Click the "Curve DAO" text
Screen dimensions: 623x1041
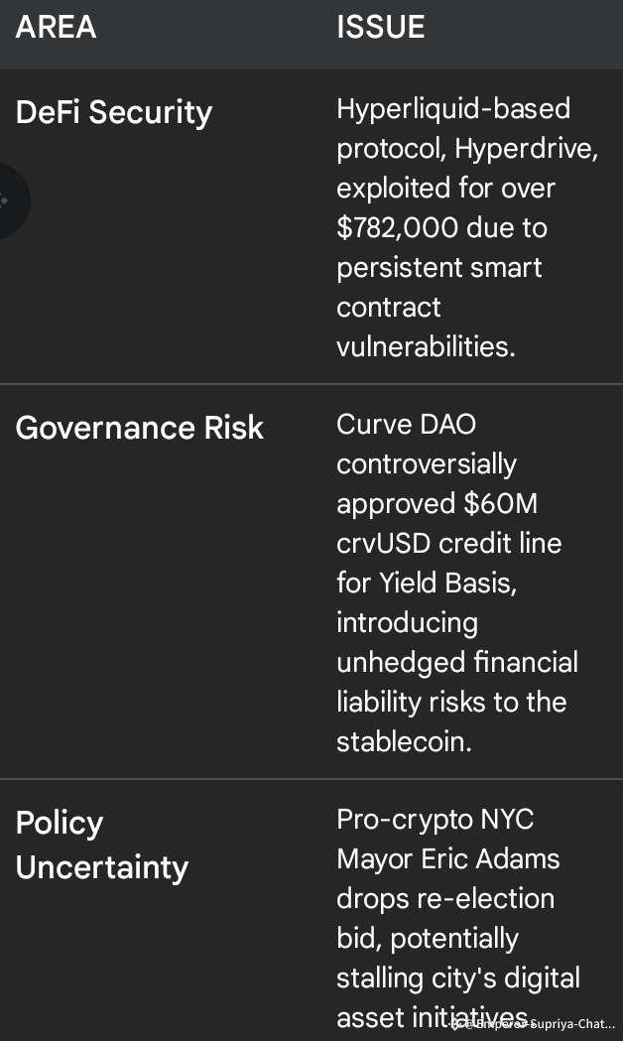[x=406, y=424]
